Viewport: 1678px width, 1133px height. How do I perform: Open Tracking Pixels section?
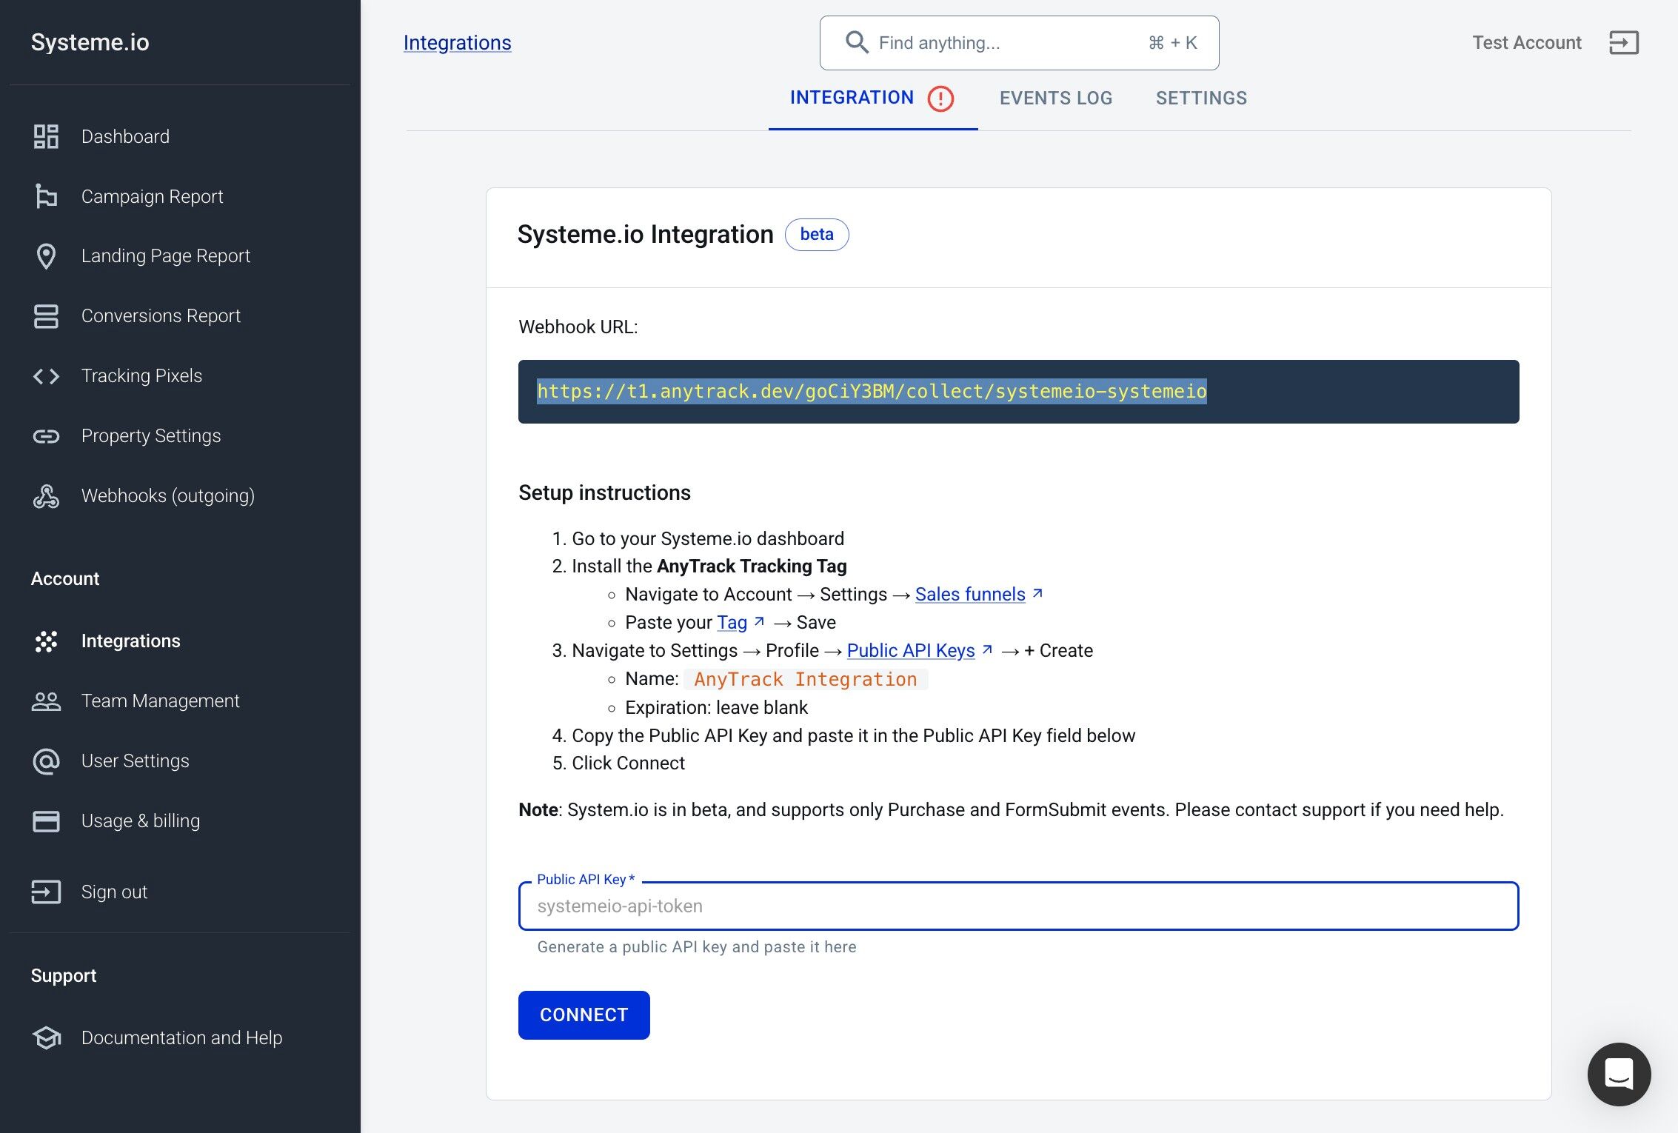[x=141, y=375]
